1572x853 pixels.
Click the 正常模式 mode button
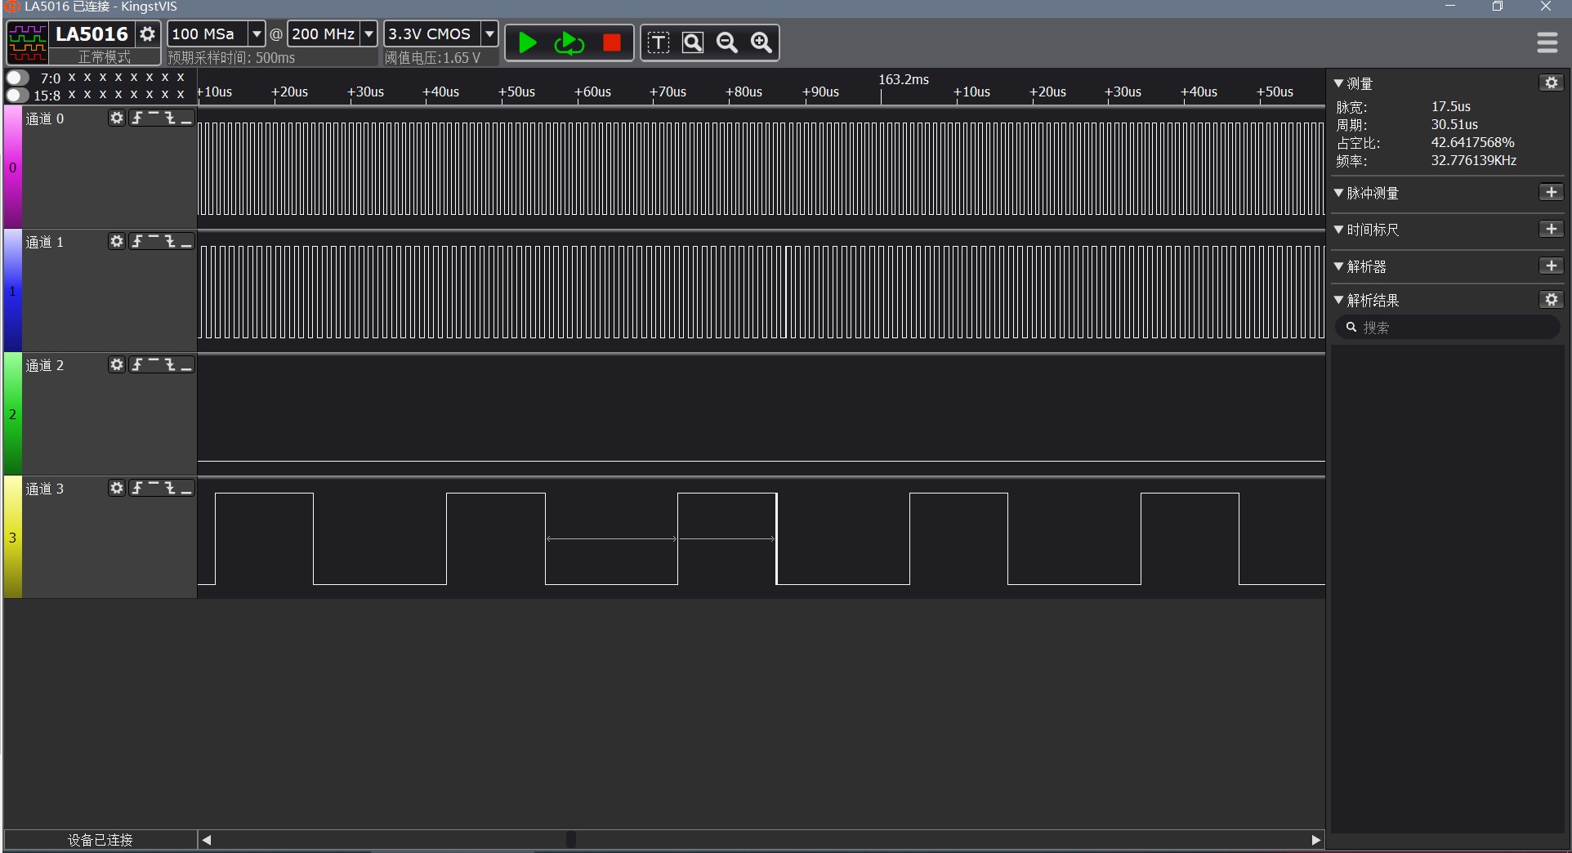point(104,57)
